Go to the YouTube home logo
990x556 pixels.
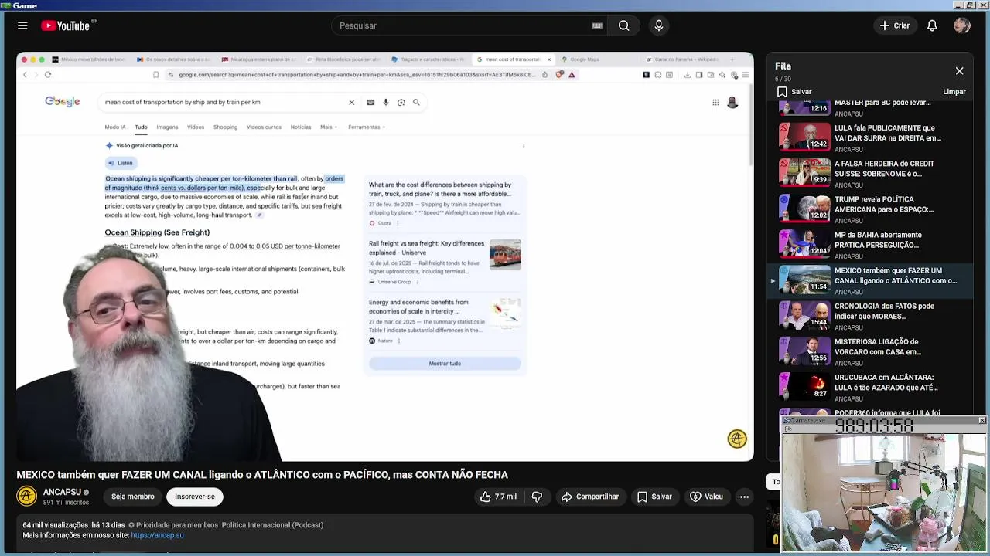pyautogui.click(x=66, y=25)
